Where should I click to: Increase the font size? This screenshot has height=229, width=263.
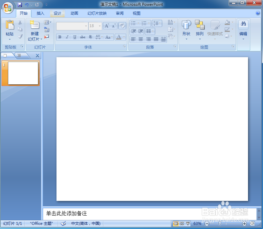(107, 26)
